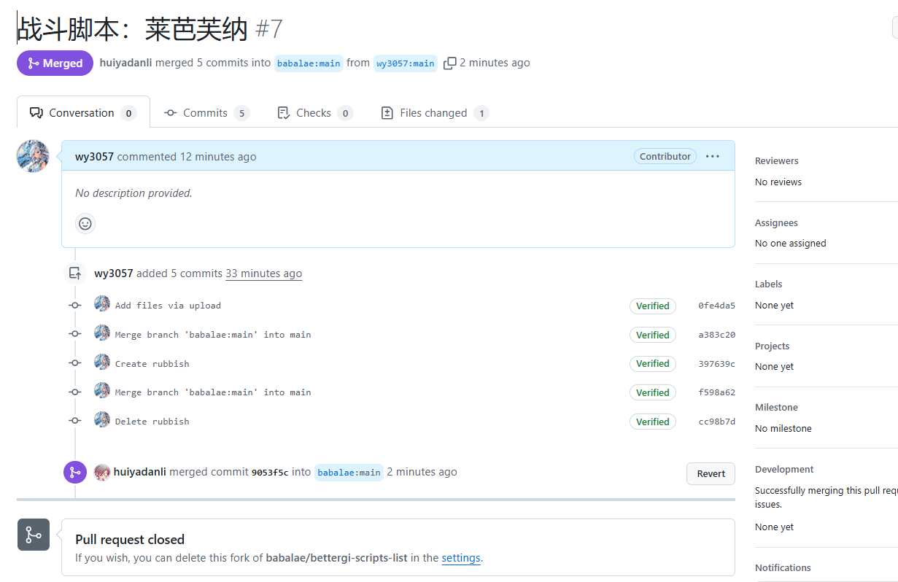Open the settings link to delete fork
This screenshot has width=898, height=582.
(460, 558)
